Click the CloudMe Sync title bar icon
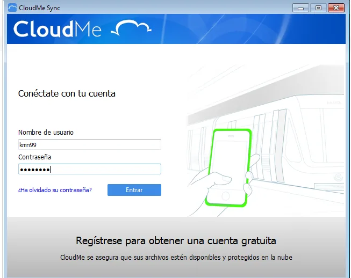Screen dimensions: 351x278 (12, 8)
